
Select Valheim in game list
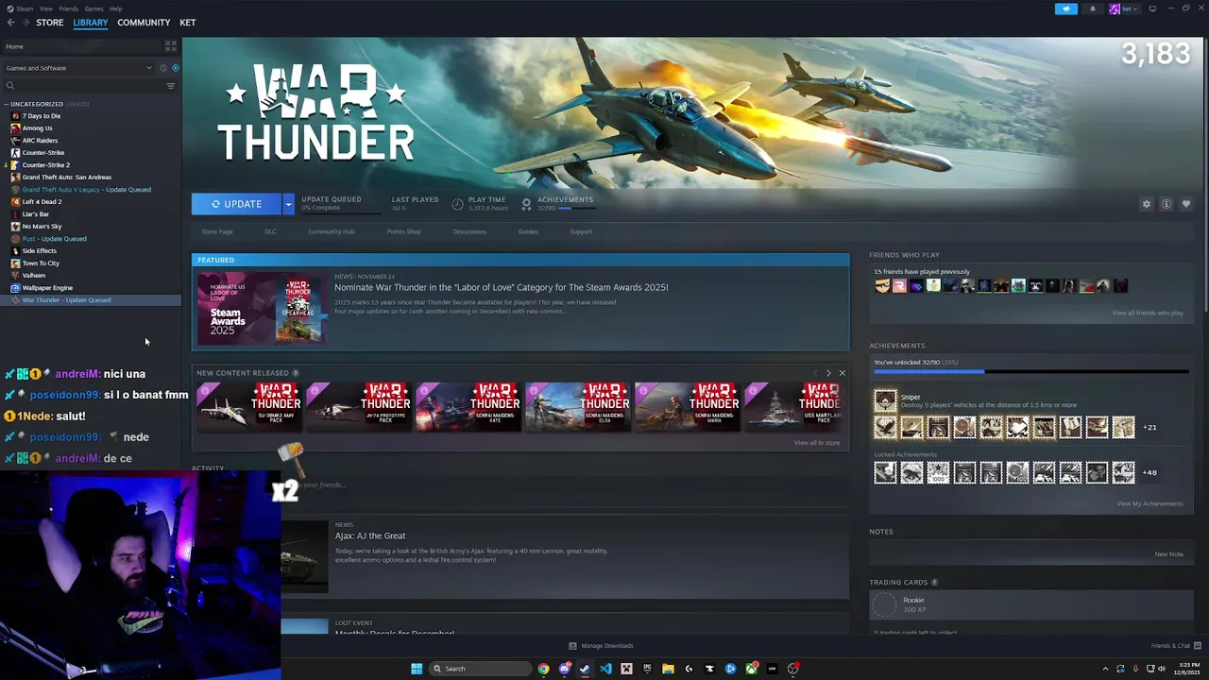[33, 276]
